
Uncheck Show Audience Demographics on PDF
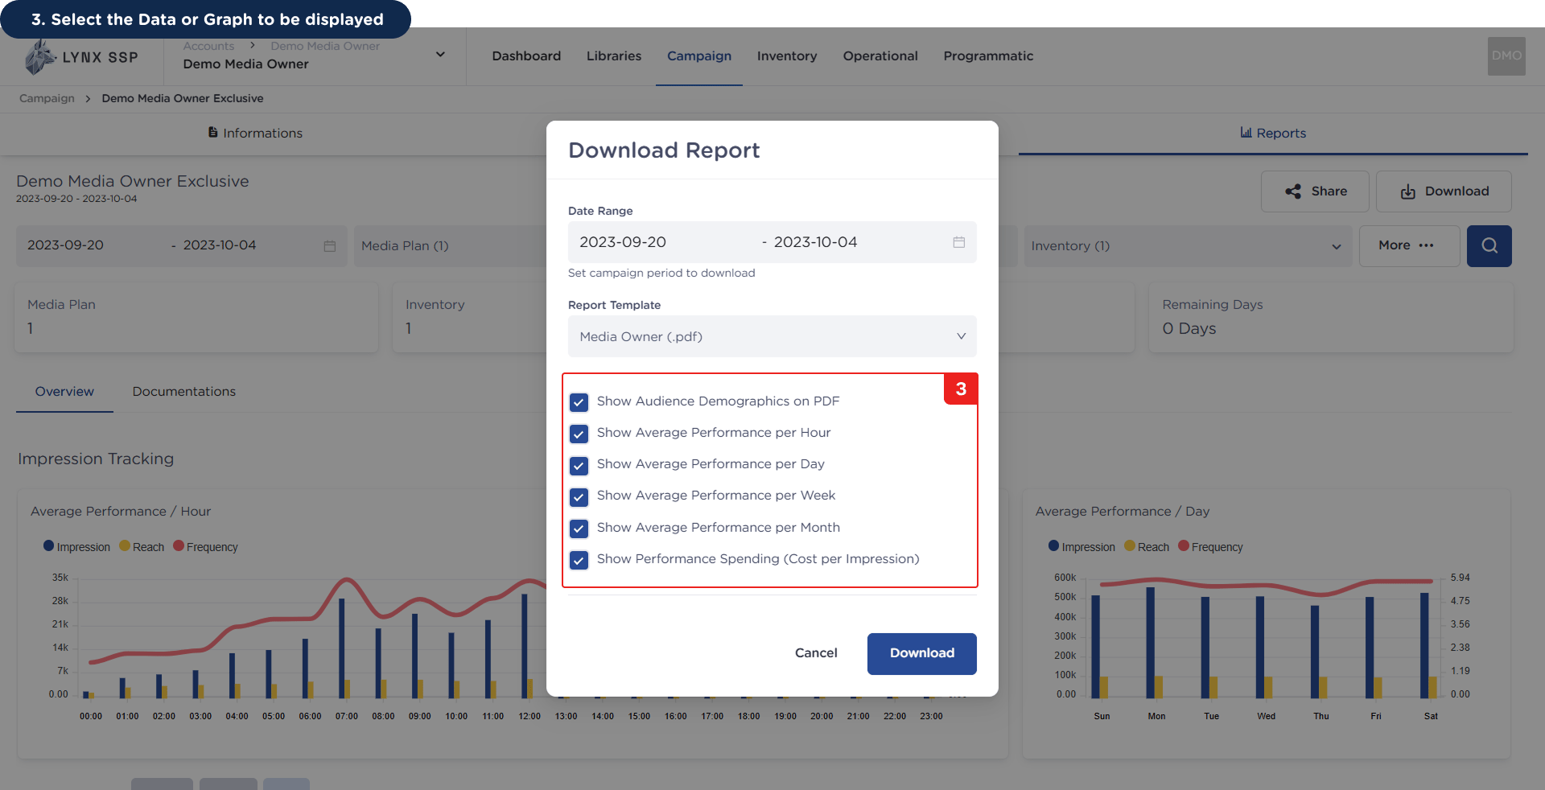pyautogui.click(x=579, y=402)
